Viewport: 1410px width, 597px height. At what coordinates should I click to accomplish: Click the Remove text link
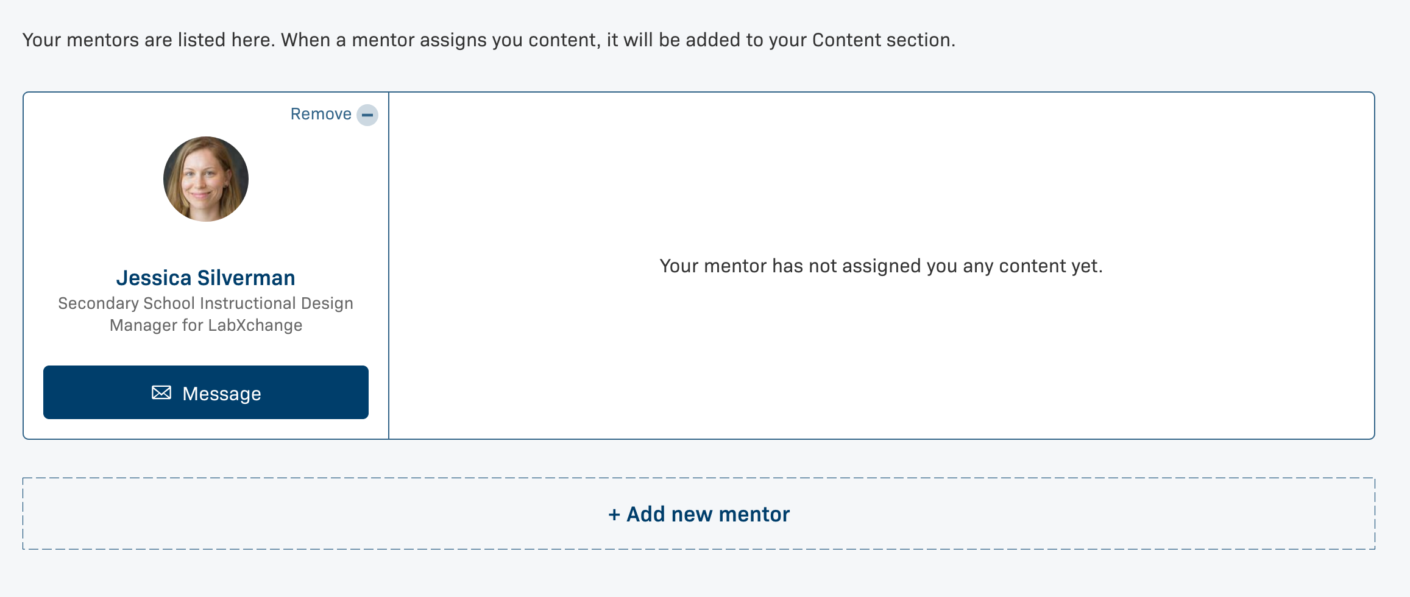click(321, 115)
